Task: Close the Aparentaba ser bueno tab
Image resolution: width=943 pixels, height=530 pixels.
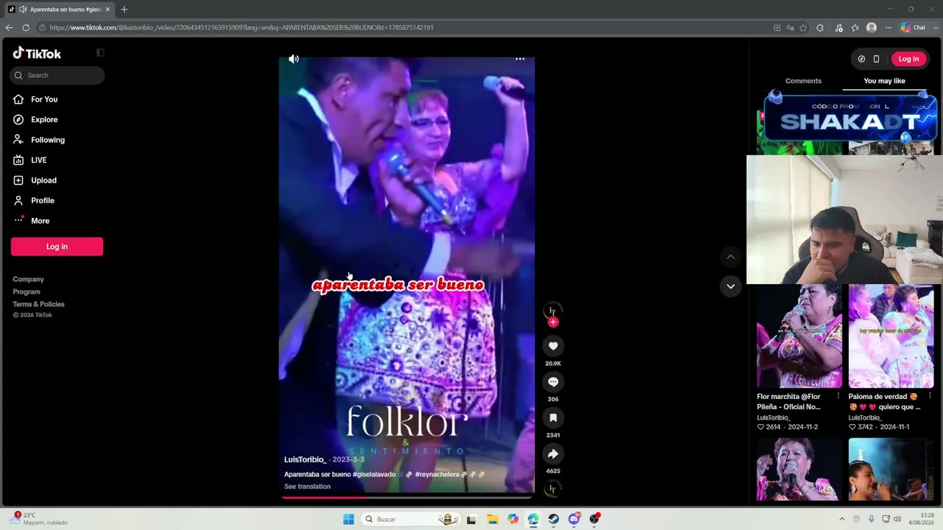Action: point(108,10)
